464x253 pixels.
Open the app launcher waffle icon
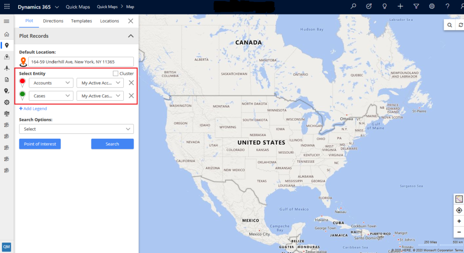(x=7, y=7)
